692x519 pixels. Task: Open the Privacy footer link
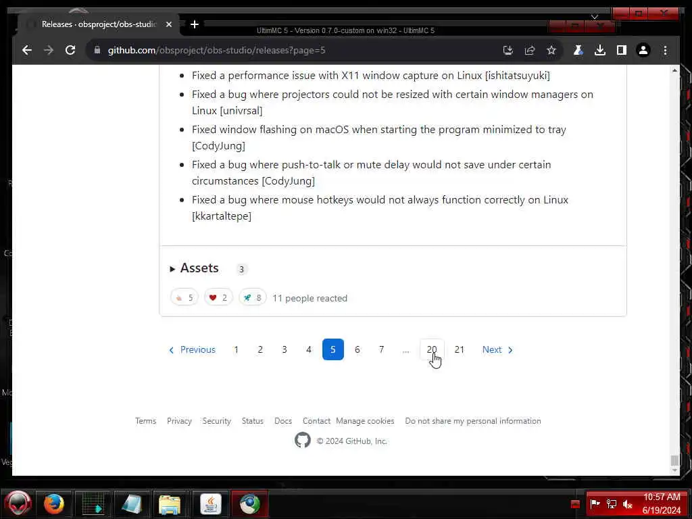tap(179, 421)
